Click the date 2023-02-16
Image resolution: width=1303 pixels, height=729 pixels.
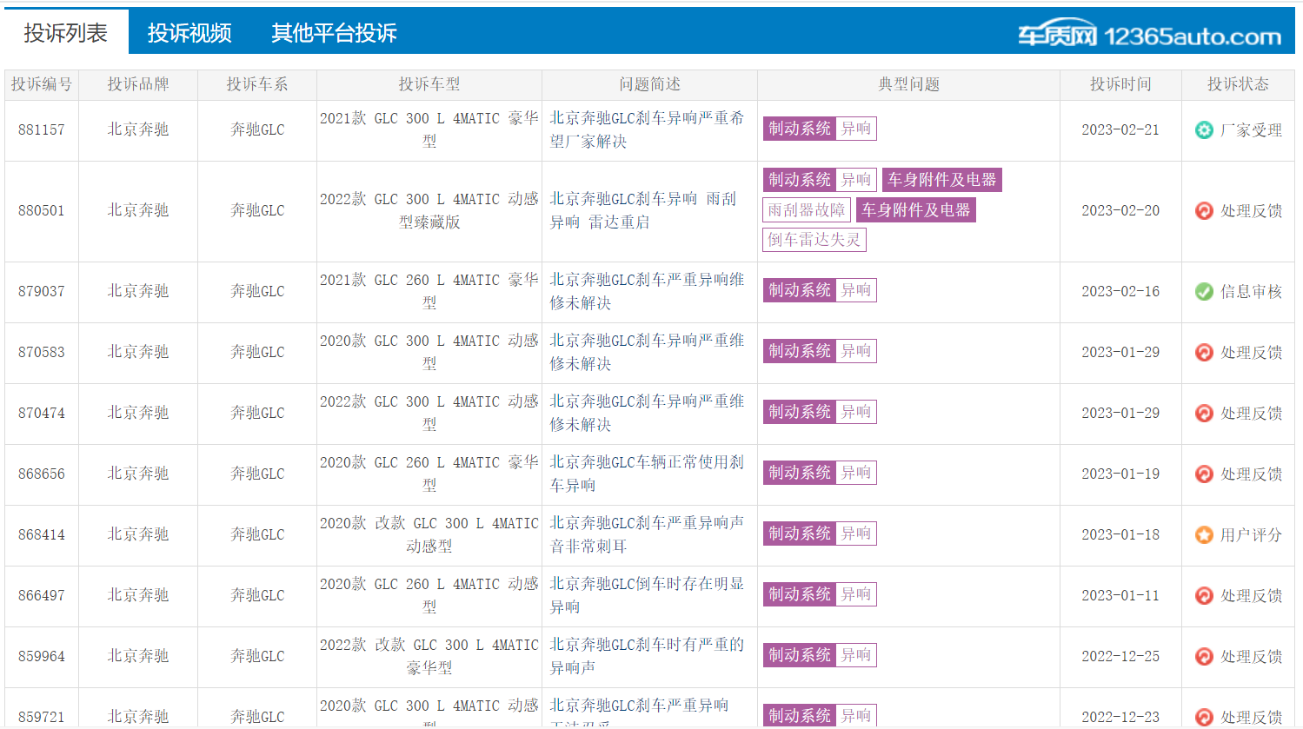pos(1120,291)
